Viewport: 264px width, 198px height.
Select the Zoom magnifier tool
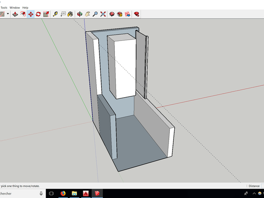[95, 14]
